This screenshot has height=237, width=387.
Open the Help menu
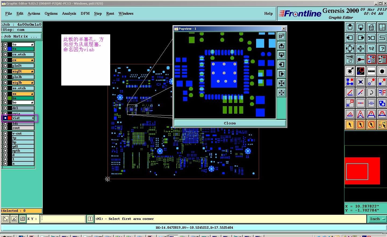[x=268, y=13]
